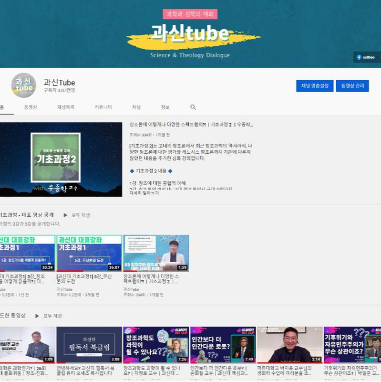Click the 과신tube banner logo image

click(x=194, y=37)
